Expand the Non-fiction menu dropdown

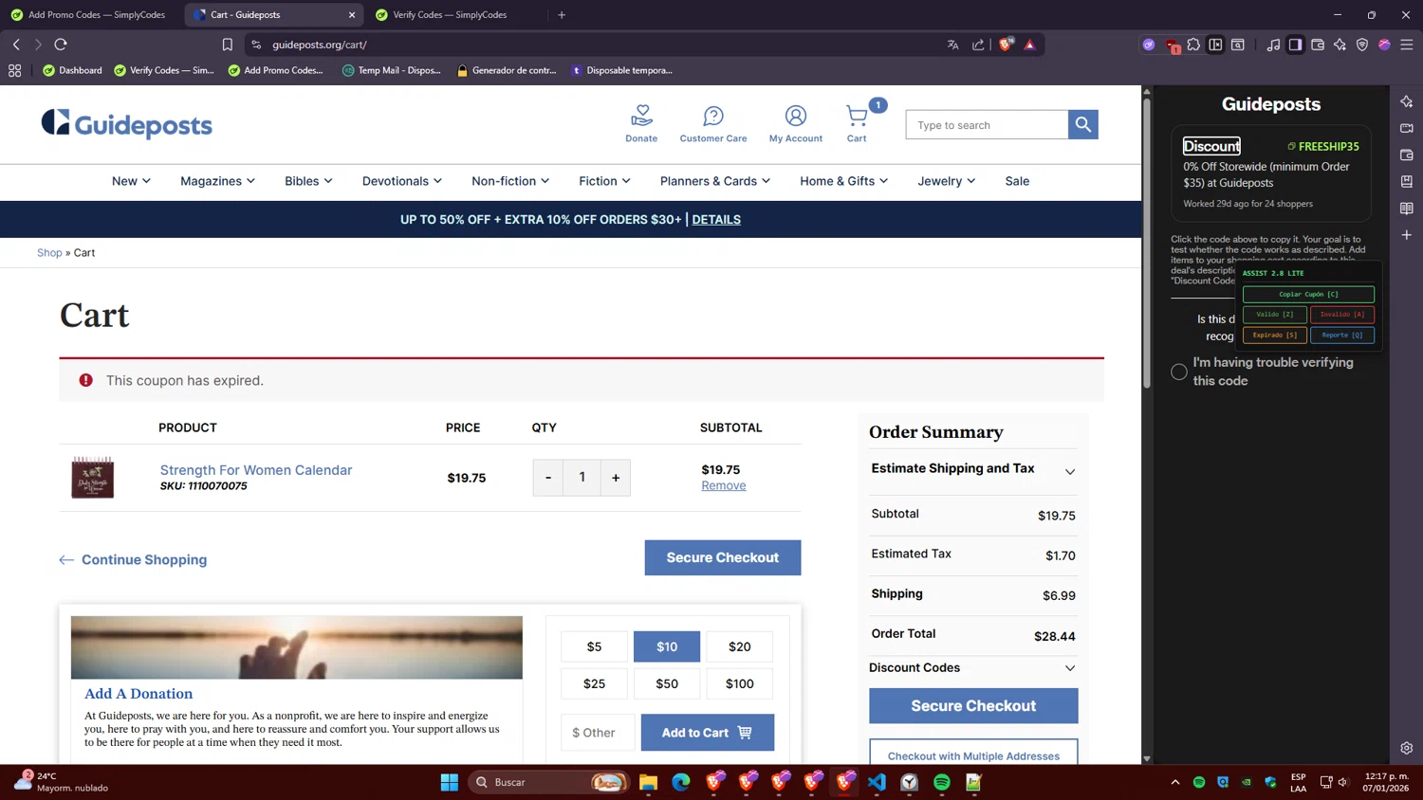pyautogui.click(x=510, y=181)
